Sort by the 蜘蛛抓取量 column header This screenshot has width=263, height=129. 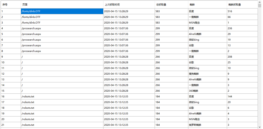[242, 5]
